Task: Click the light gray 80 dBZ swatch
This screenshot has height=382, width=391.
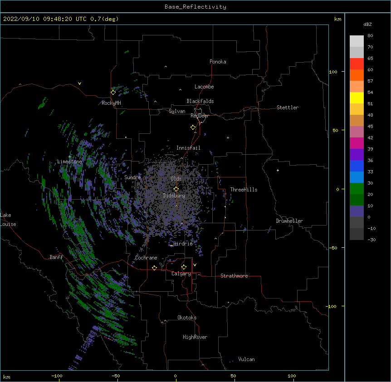Action: tap(357, 41)
